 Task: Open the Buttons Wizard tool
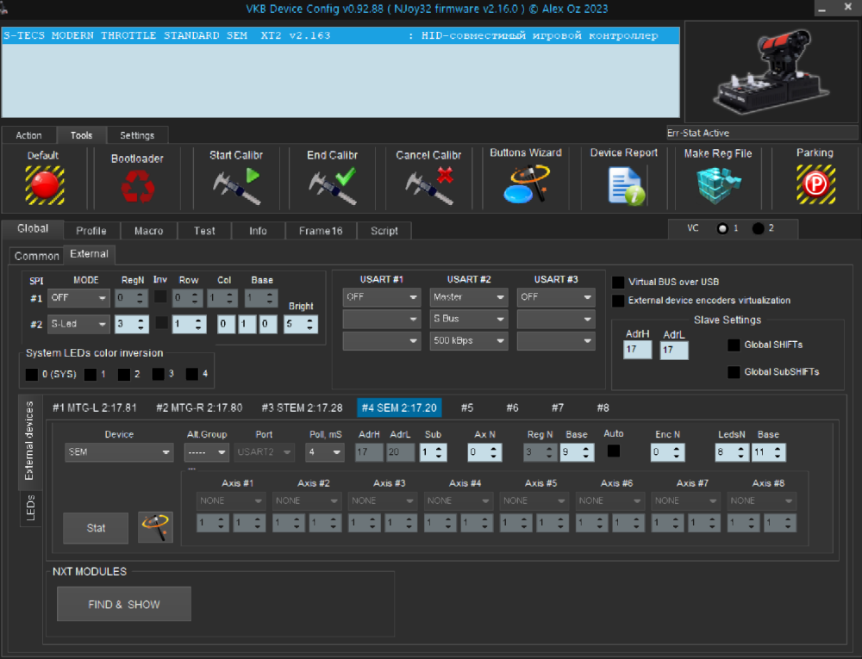(526, 183)
